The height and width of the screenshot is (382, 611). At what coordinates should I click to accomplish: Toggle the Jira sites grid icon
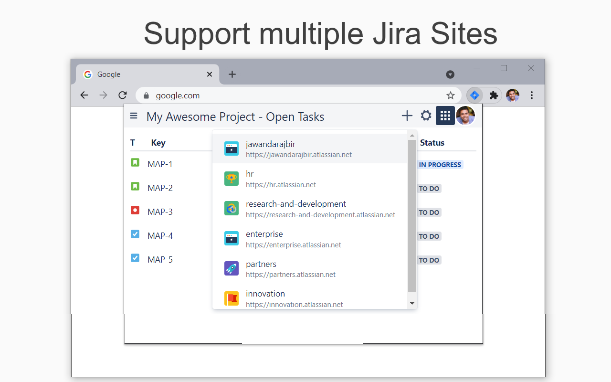[445, 116]
